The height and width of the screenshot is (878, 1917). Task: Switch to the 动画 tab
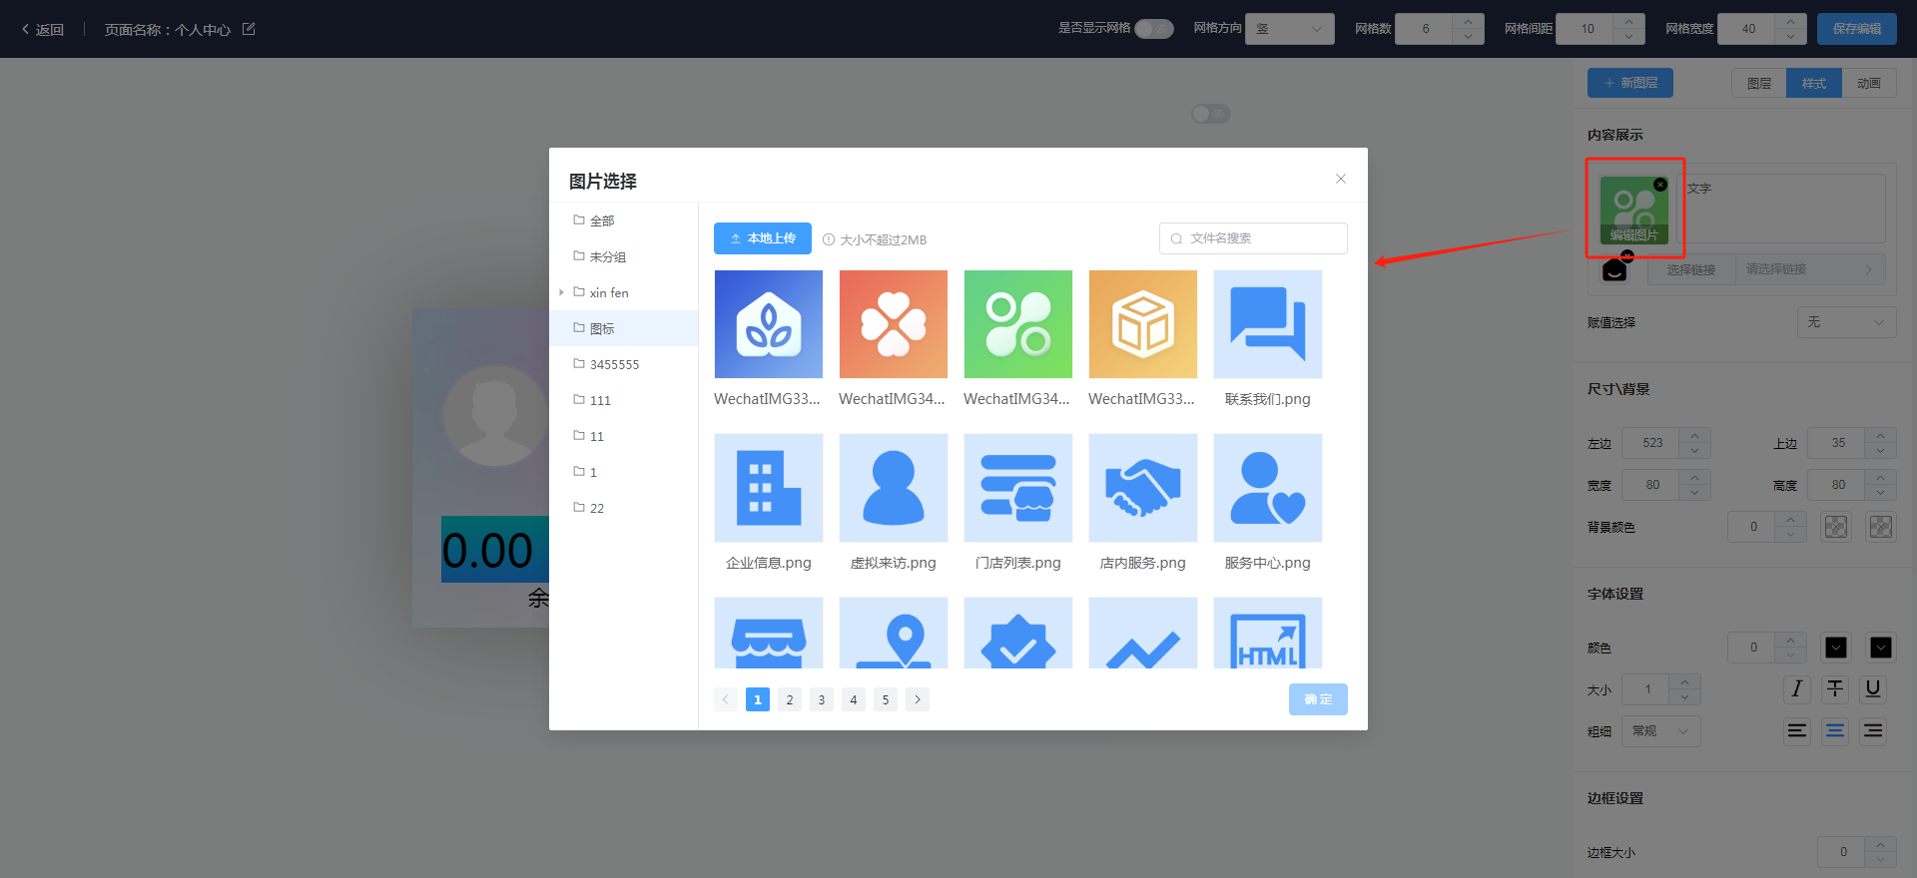(1868, 84)
